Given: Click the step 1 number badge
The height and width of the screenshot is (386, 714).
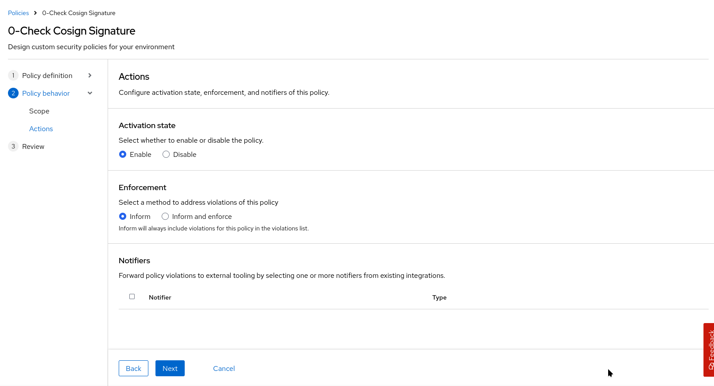Looking at the screenshot, I should (x=13, y=75).
